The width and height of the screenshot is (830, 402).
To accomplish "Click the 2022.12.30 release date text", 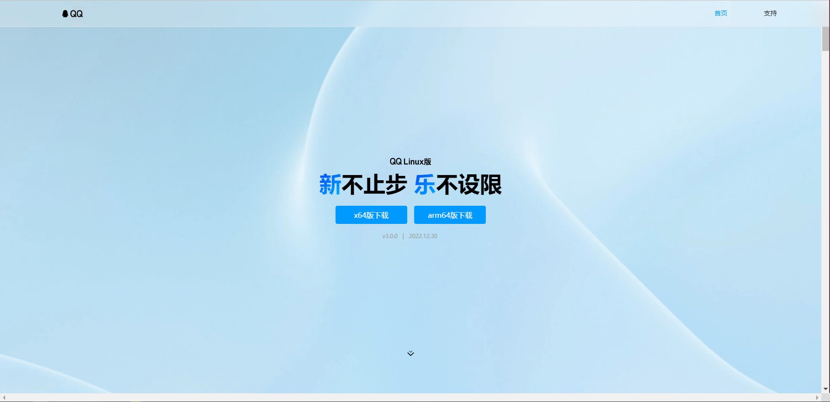I will pos(423,236).
